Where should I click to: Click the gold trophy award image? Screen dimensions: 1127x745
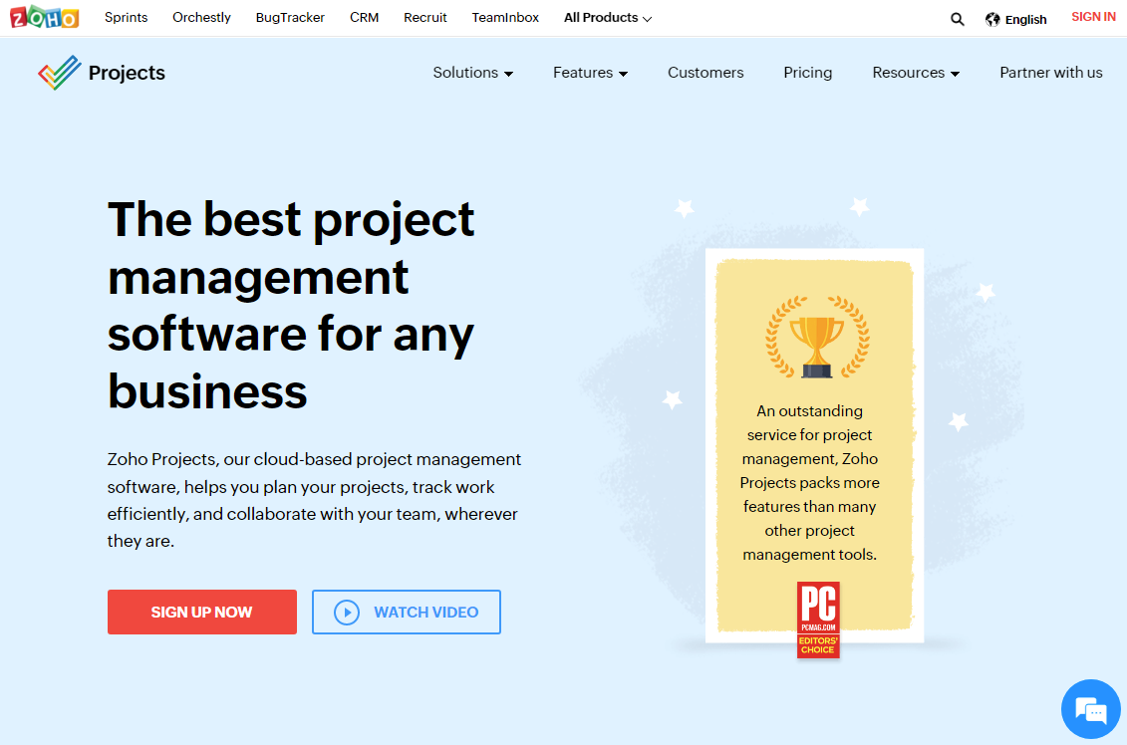[x=817, y=337]
